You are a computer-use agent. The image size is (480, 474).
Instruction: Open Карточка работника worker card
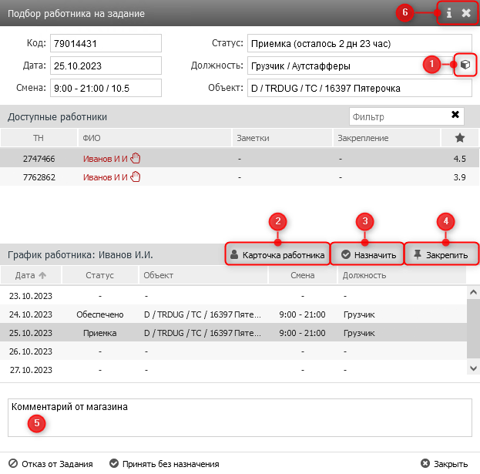tap(277, 254)
